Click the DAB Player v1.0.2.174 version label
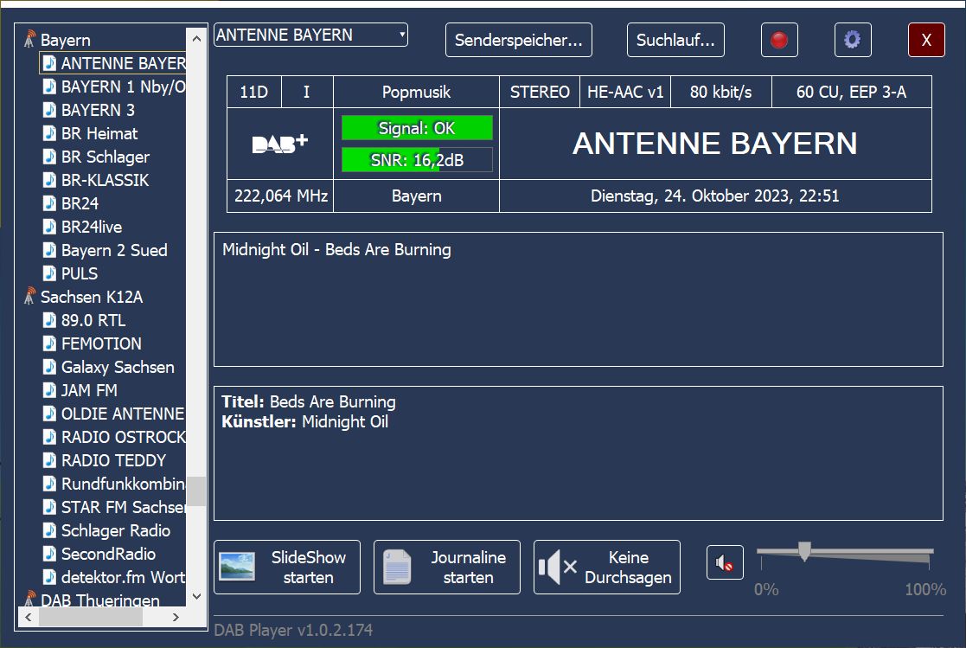 coord(293,630)
